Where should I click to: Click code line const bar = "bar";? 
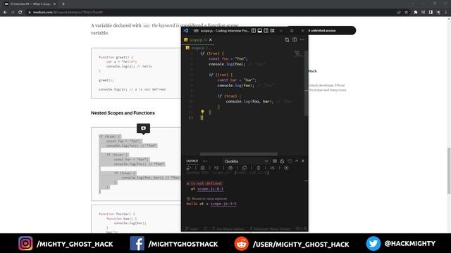[x=237, y=80]
